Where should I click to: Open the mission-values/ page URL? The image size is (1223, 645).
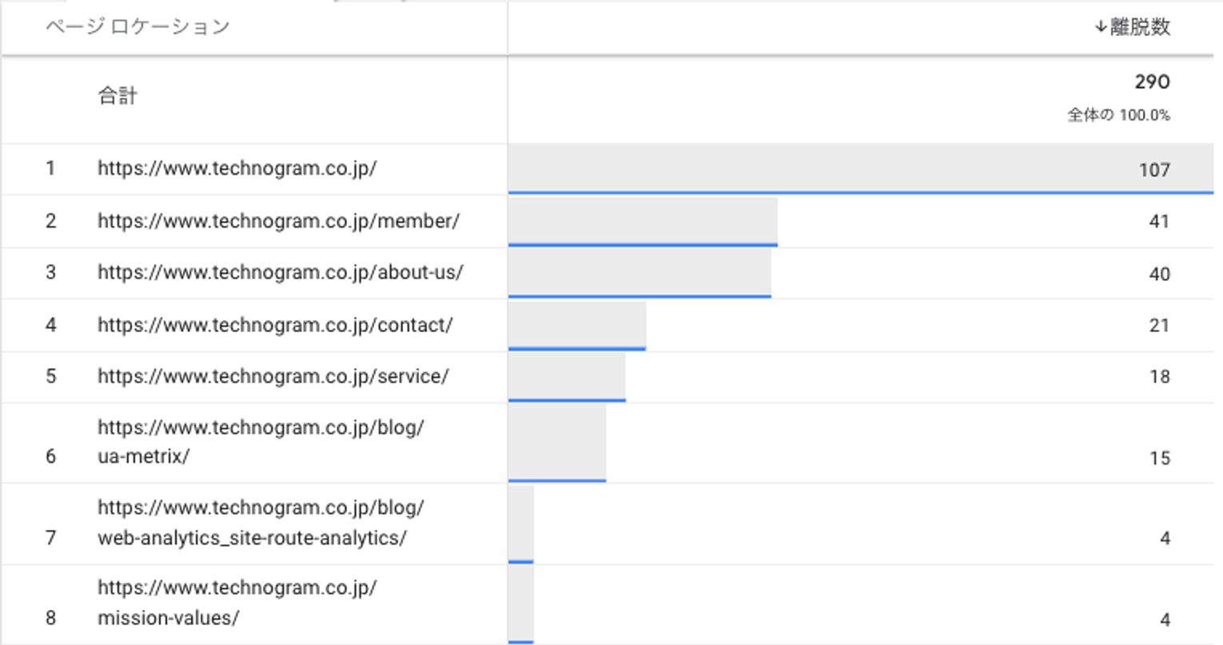(237, 603)
